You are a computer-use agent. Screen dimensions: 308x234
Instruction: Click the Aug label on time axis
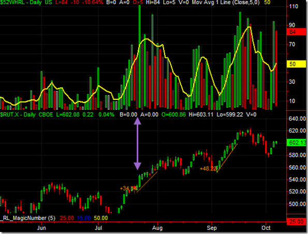[157, 228]
